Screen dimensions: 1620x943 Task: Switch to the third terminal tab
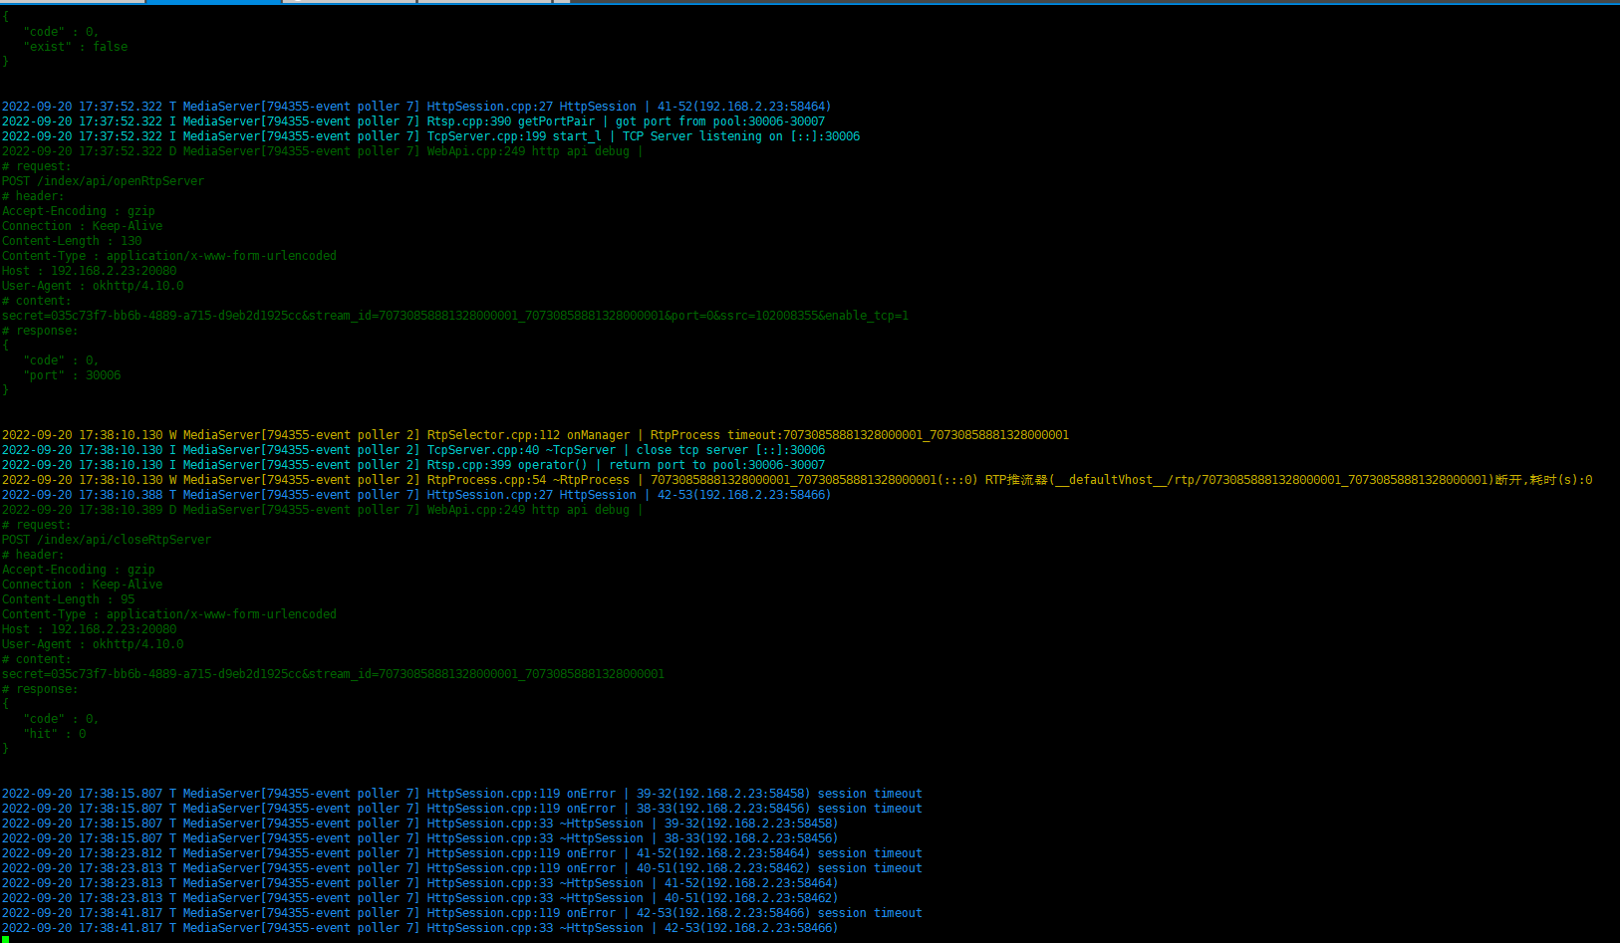[x=349, y=4]
